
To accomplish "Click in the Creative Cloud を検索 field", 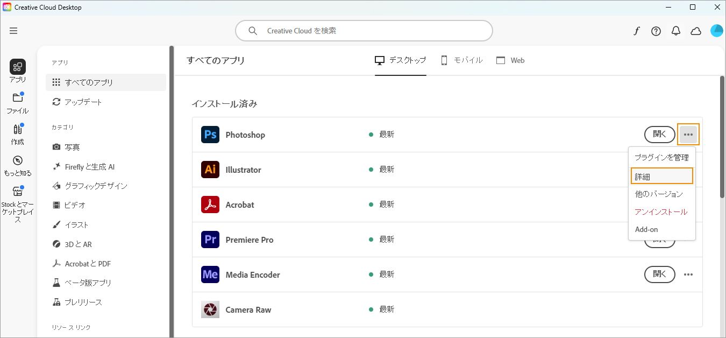I will pos(364,31).
